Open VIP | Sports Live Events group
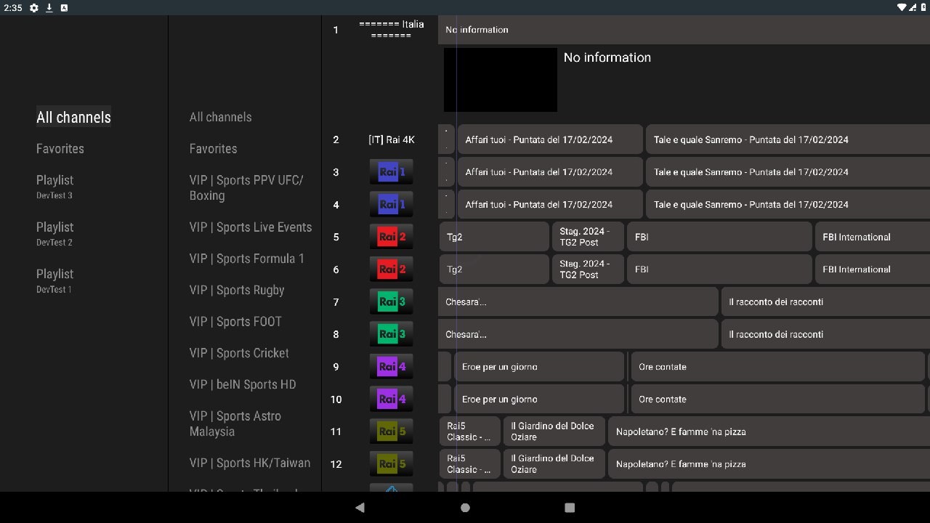The image size is (930, 523). (251, 227)
